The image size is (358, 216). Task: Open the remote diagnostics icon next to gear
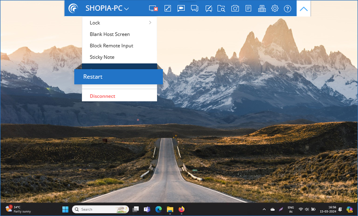[x=262, y=8]
